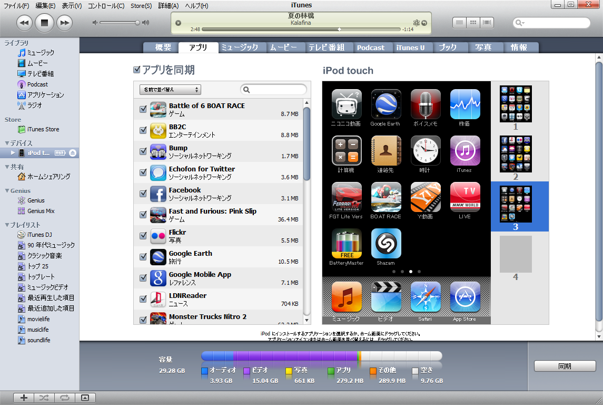Switch to Cover Flow view button
603x405 pixels.
487,23
